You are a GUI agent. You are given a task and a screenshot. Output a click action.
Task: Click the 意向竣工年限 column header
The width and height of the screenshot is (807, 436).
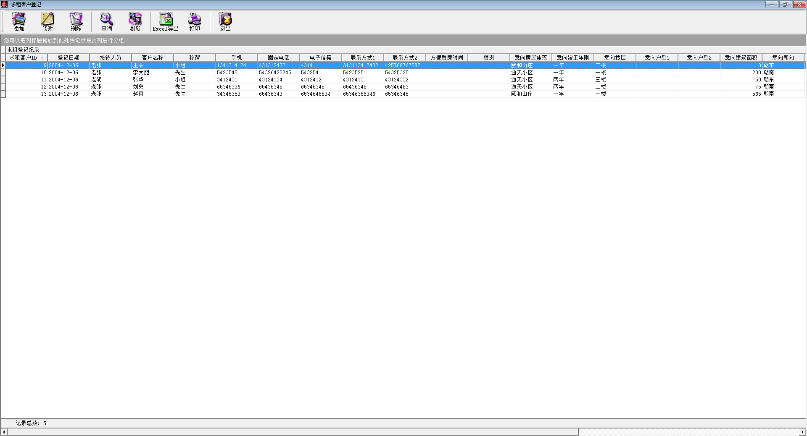pyautogui.click(x=573, y=57)
